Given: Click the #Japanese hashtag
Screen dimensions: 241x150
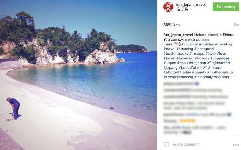Looking at the screenshot, I should (220, 58).
